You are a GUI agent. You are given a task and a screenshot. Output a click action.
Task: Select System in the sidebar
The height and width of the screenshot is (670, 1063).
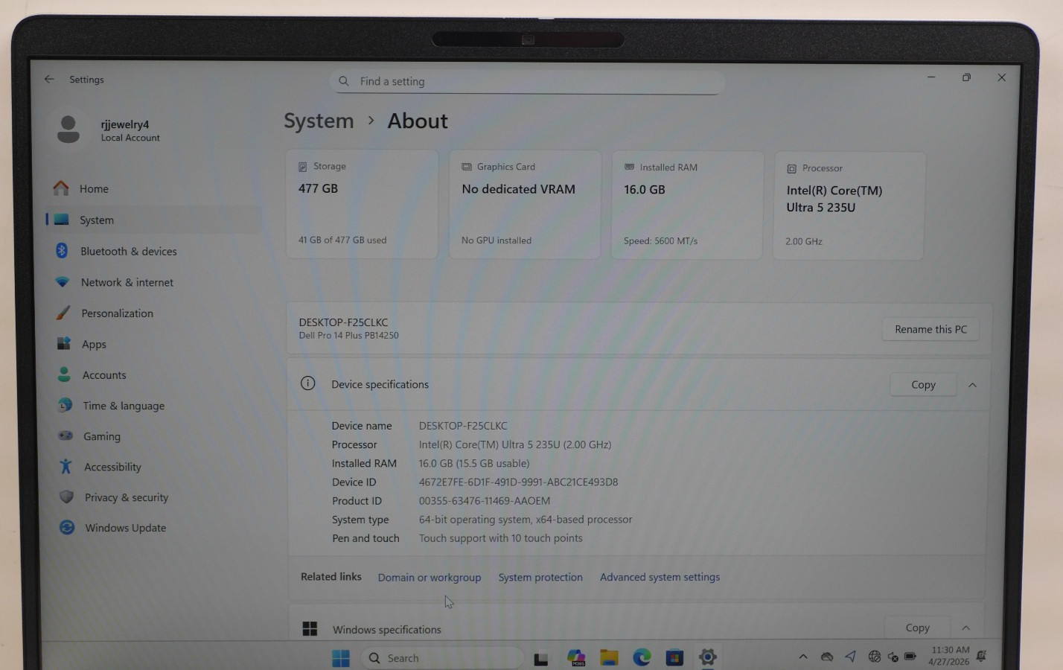[x=153, y=220]
